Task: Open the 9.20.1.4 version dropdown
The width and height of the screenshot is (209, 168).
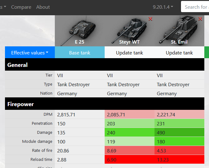Action: (x=163, y=7)
